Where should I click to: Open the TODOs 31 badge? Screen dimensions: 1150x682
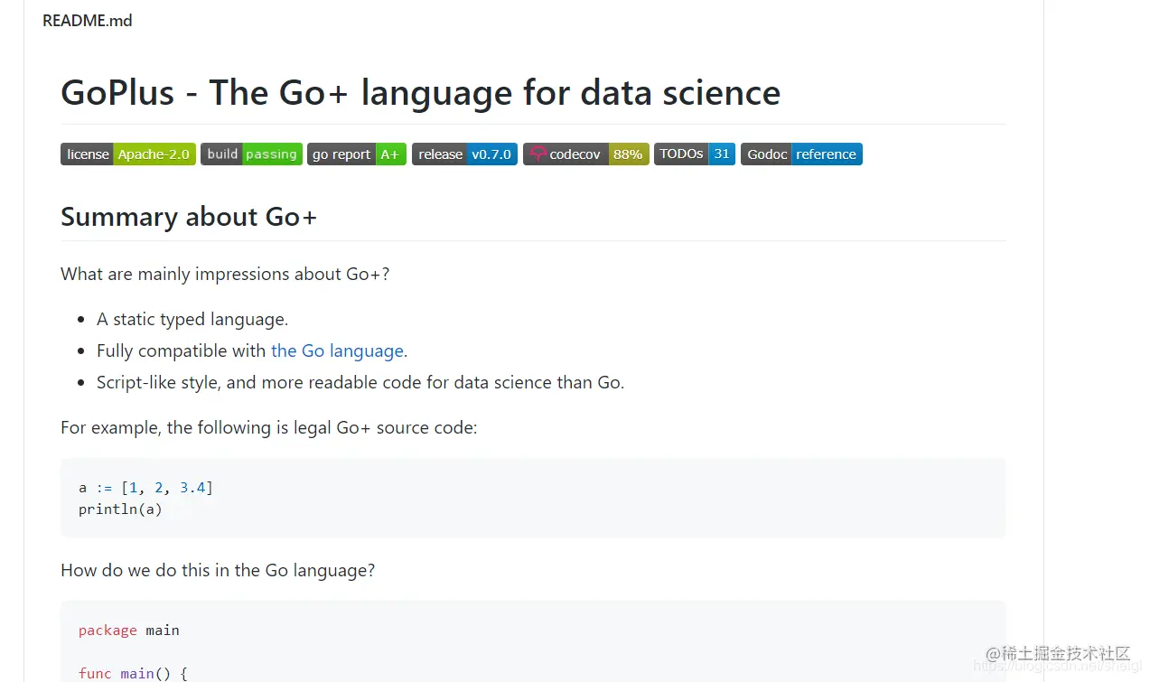(x=695, y=154)
